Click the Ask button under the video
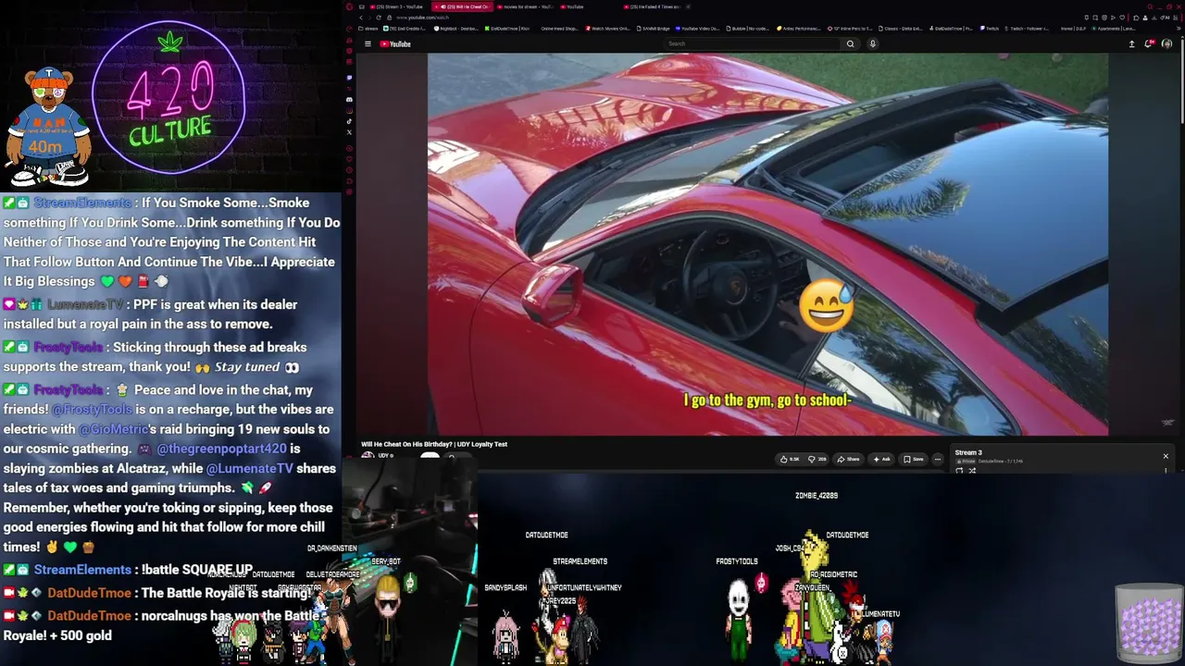 coord(880,459)
